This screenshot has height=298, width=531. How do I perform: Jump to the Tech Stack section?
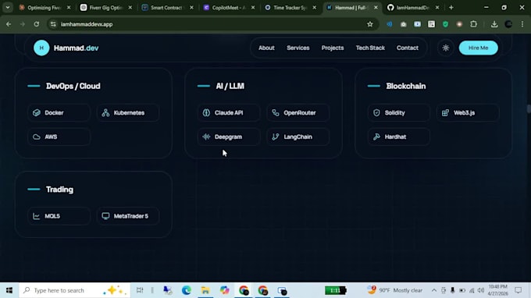pos(370,48)
